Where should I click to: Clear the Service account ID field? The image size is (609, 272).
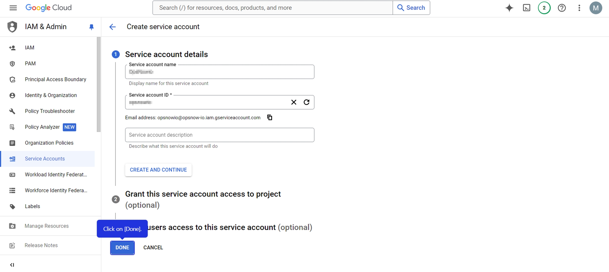point(294,102)
